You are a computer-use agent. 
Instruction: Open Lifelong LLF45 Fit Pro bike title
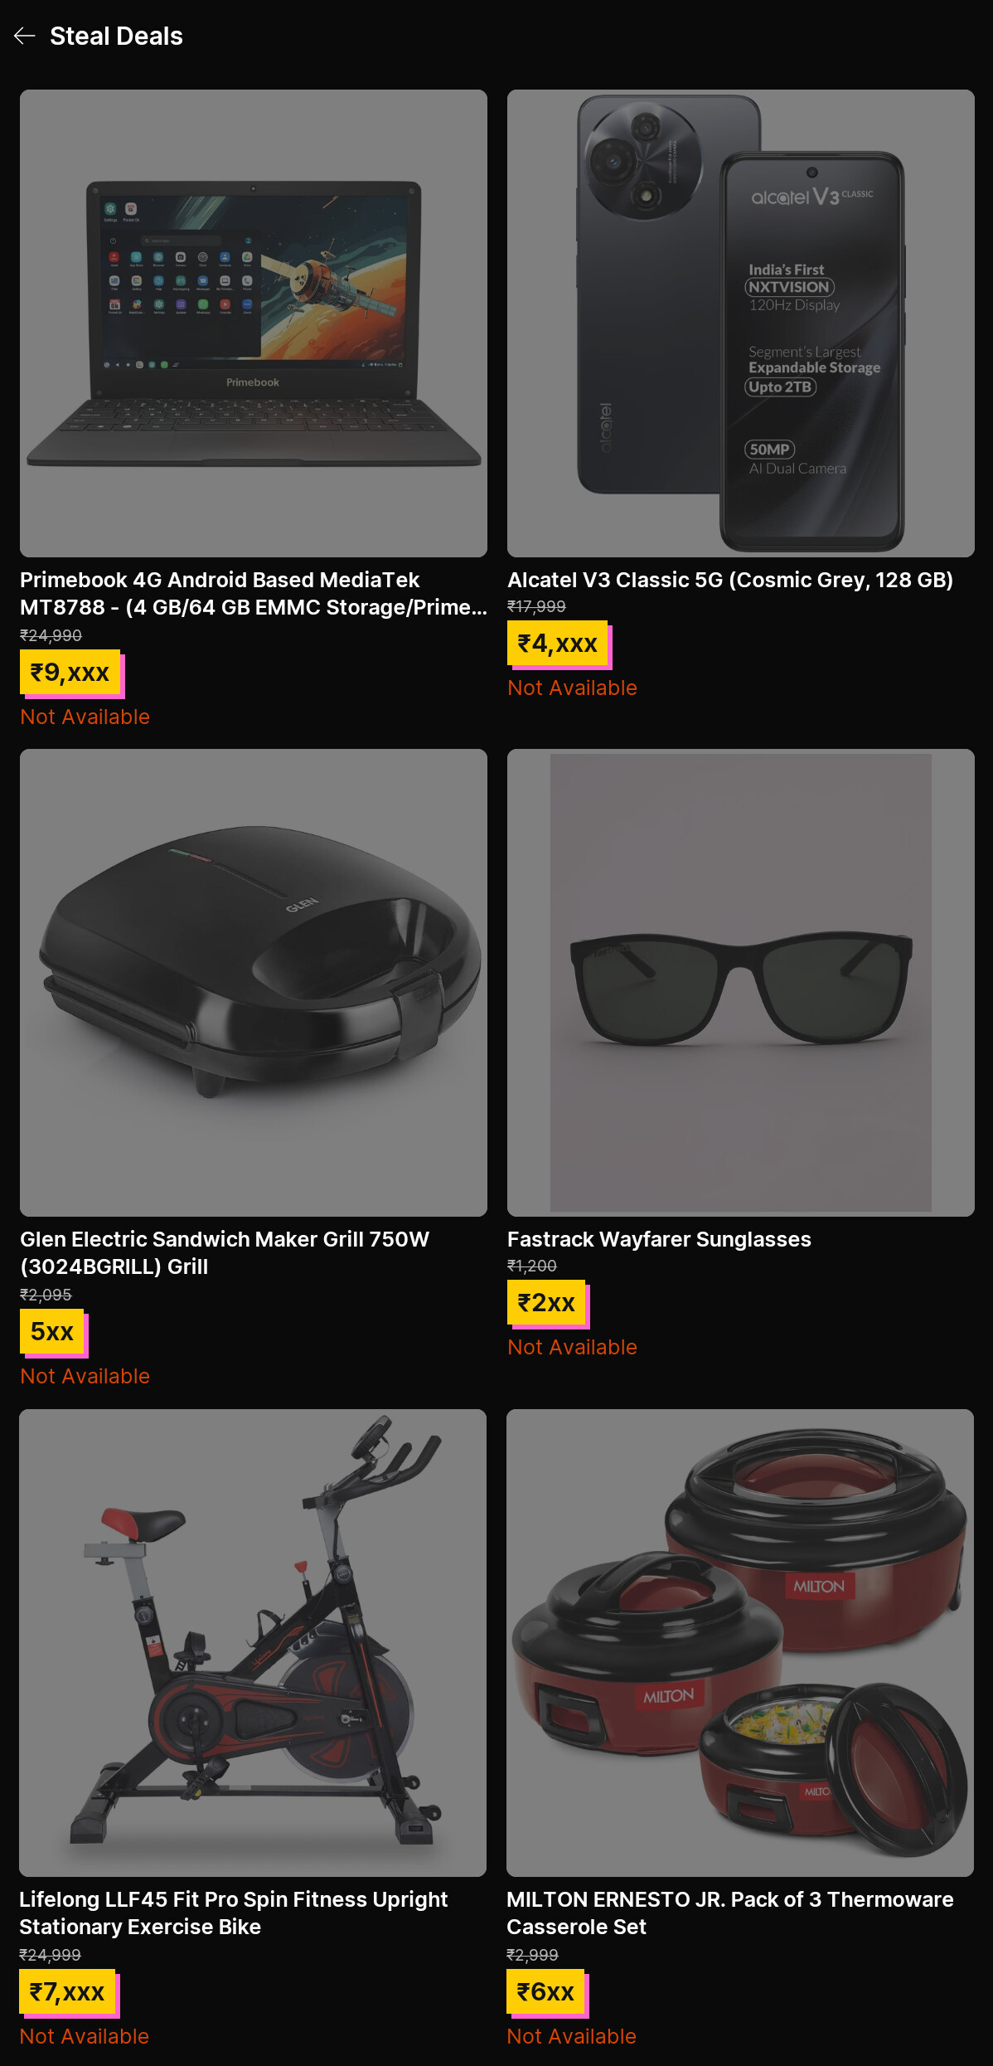tap(234, 1913)
